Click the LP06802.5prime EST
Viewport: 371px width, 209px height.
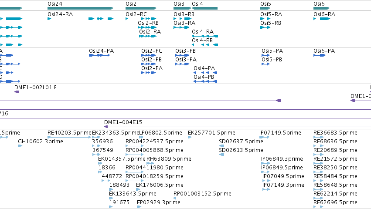coord(141,137)
